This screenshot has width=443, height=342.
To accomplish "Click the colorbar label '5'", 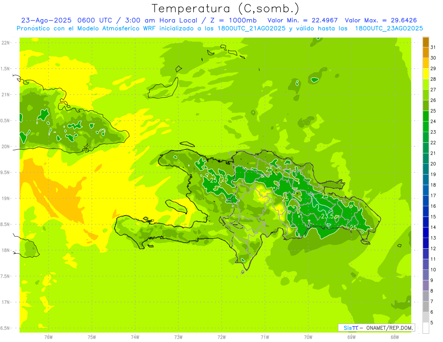I will click(x=432, y=323).
